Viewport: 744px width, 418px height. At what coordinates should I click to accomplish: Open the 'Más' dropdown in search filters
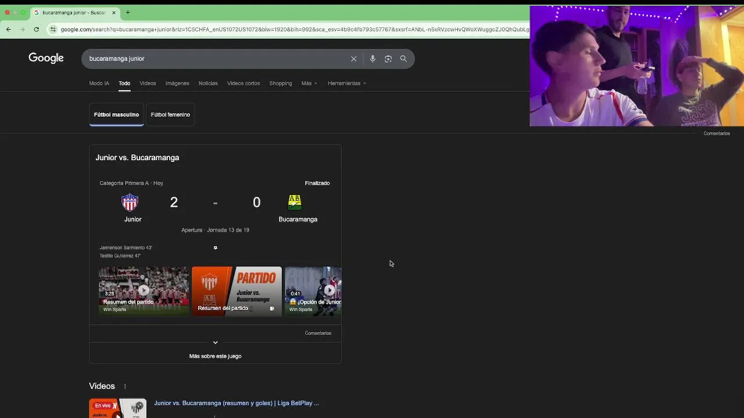tap(309, 83)
